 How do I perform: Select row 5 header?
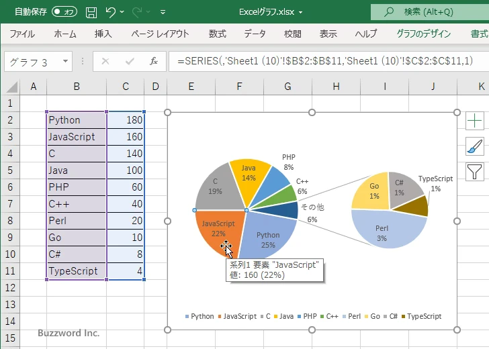tap(10, 170)
